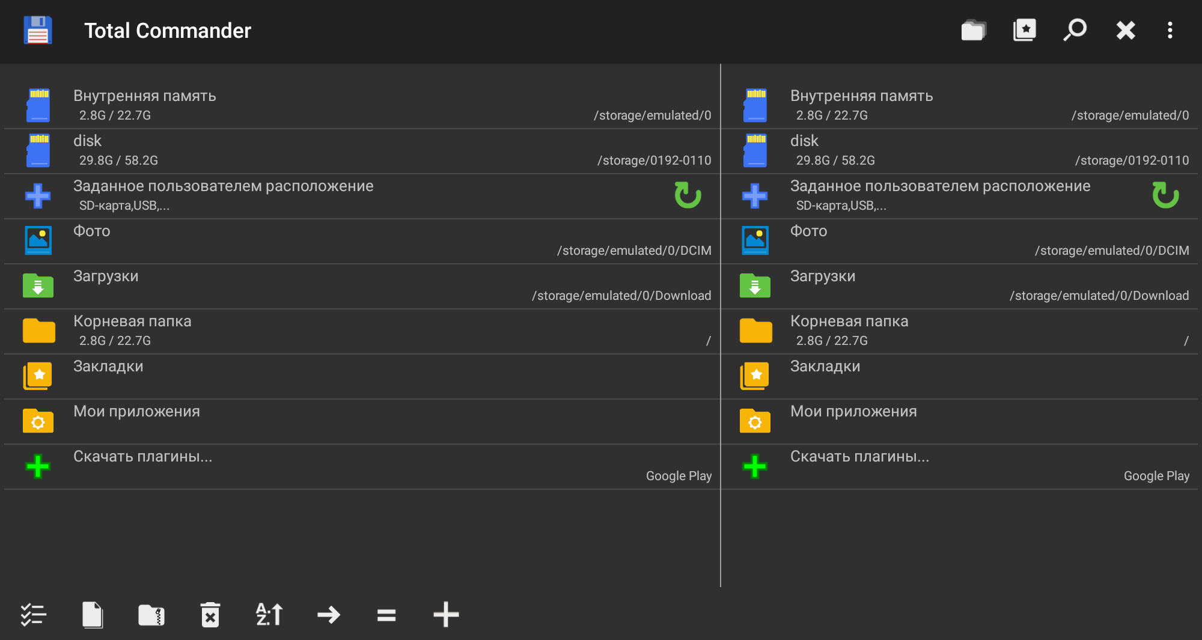Click the plus add button icon in toolbar
The image size is (1202, 640).
[x=446, y=615]
